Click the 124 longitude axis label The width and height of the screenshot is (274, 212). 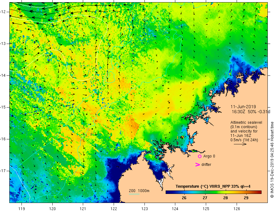tap(175, 209)
